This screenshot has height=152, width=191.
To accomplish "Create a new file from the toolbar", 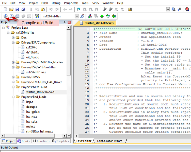I will [6, 9].
